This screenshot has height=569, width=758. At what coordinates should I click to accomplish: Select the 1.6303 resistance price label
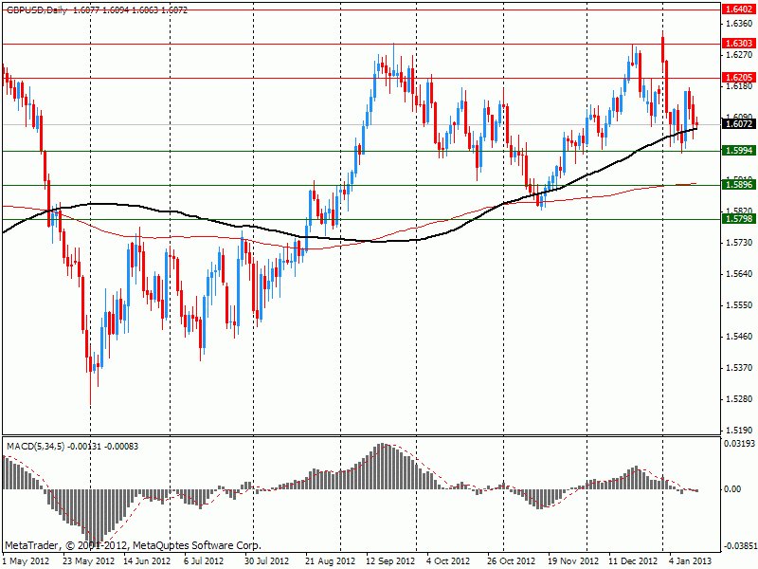(738, 44)
